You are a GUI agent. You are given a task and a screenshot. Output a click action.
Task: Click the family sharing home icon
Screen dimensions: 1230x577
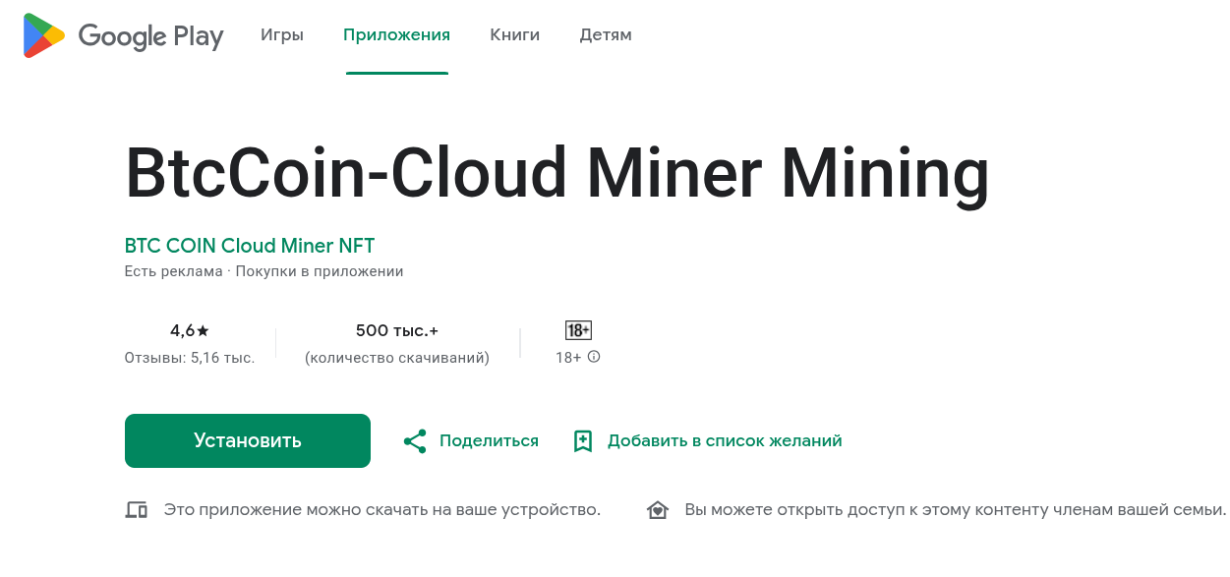pyautogui.click(x=659, y=509)
